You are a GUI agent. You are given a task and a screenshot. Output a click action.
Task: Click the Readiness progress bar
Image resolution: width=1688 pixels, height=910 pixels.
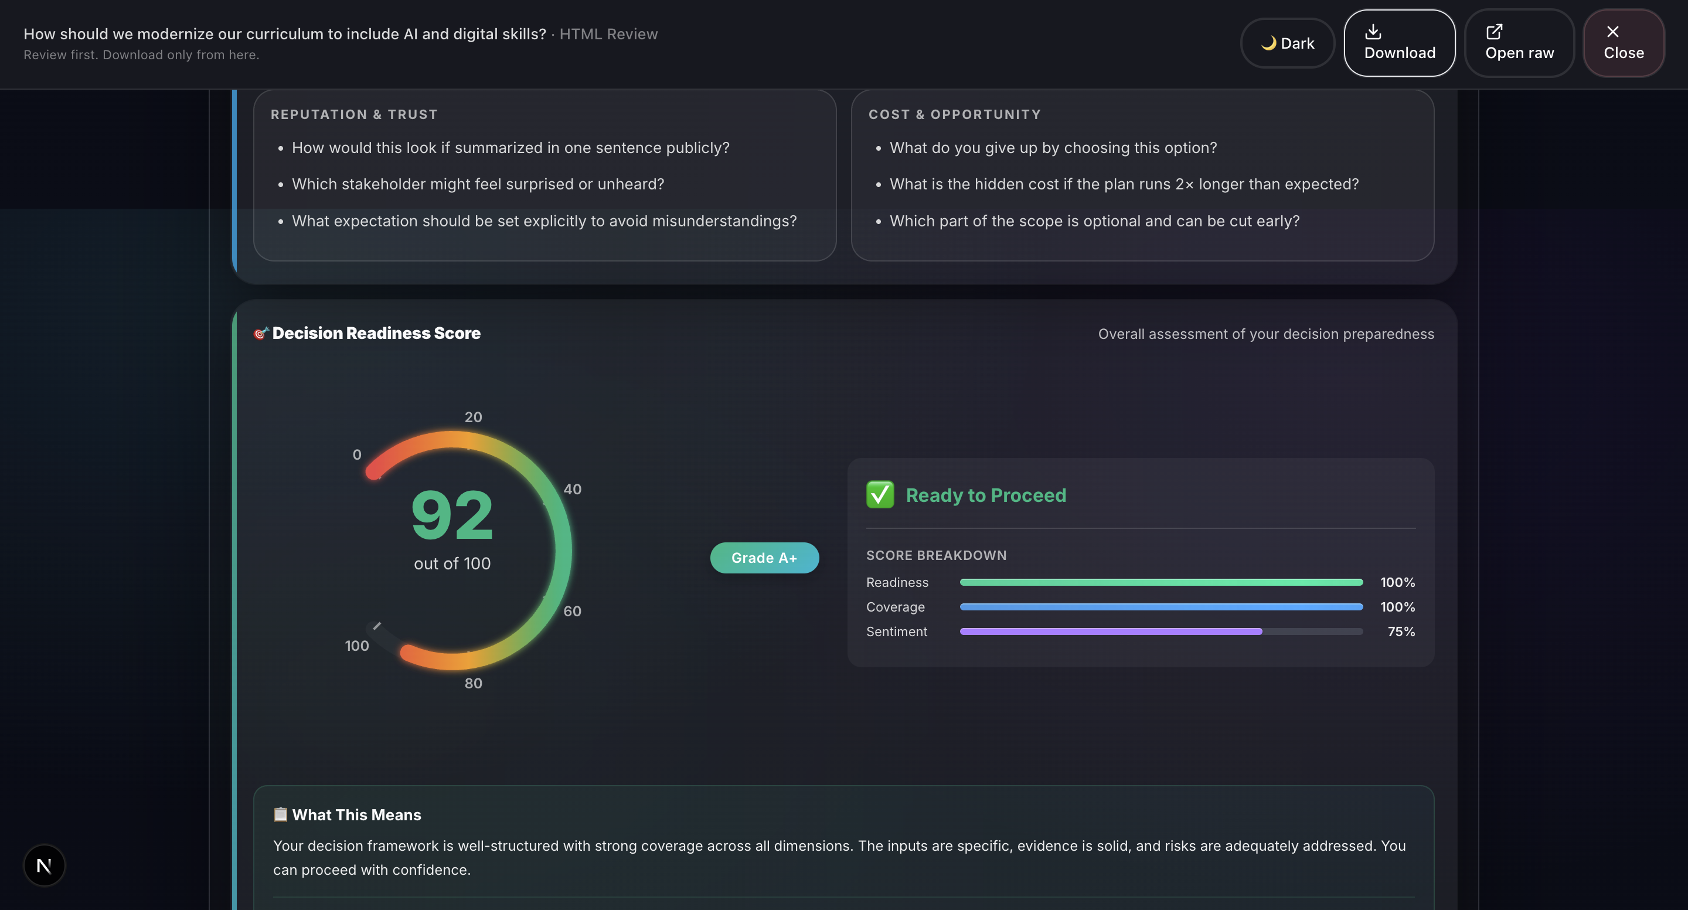(x=1160, y=582)
